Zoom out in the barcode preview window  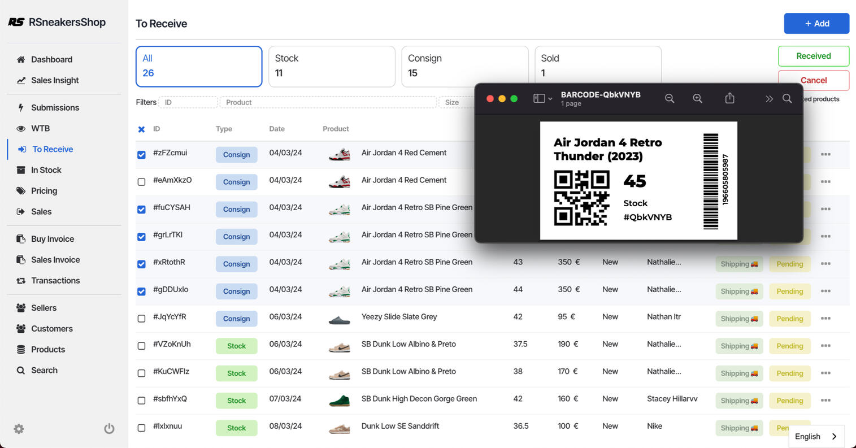point(670,99)
